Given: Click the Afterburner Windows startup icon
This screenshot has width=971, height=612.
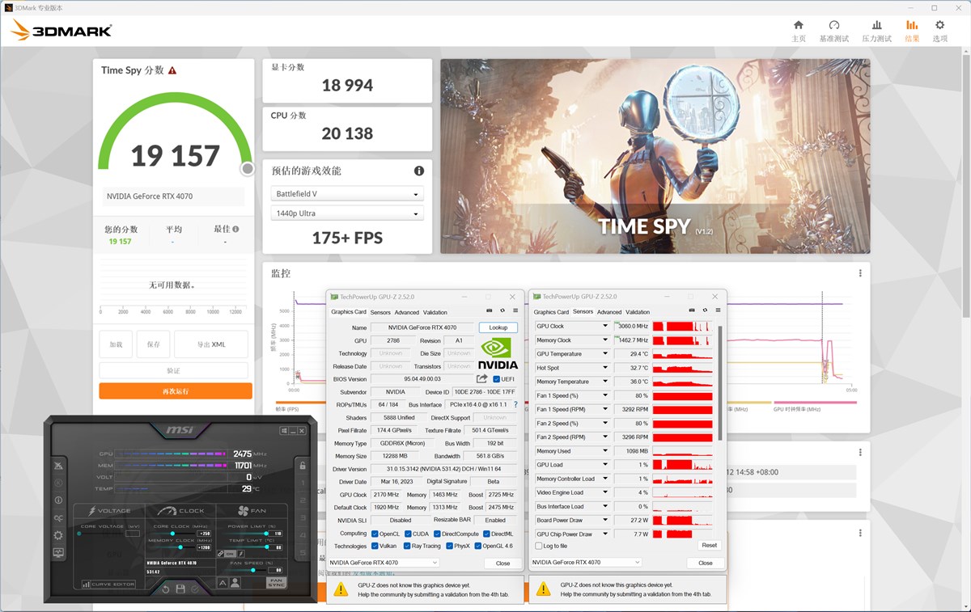Looking at the screenshot, I should [x=284, y=431].
